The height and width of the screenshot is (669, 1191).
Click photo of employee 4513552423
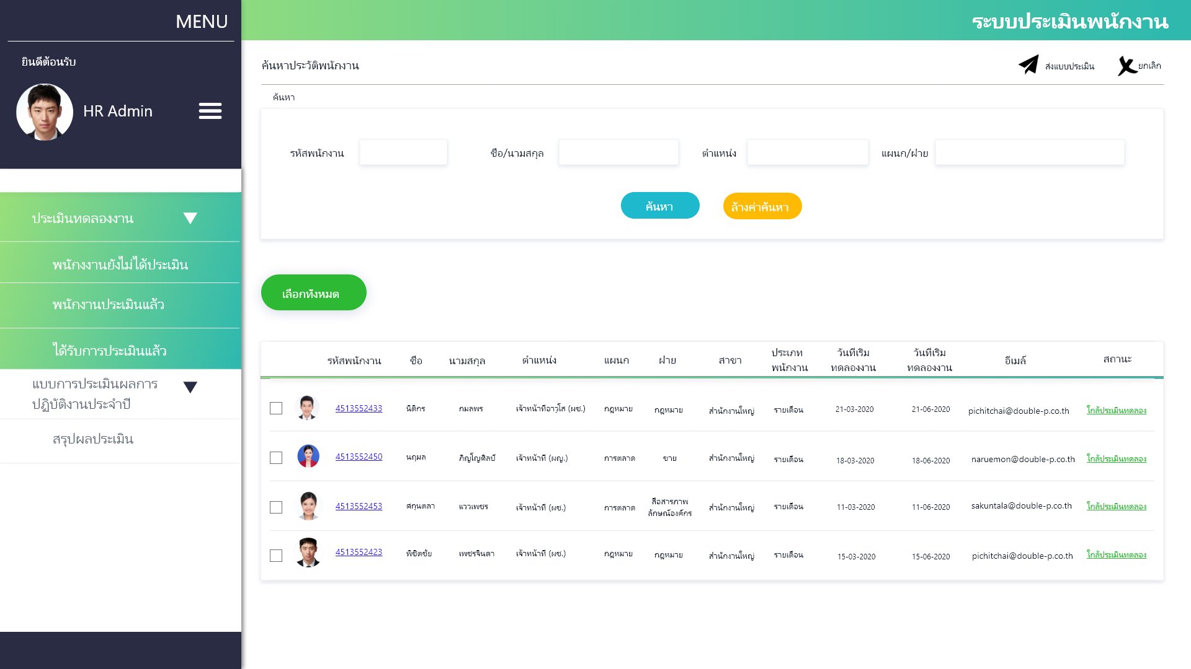click(308, 553)
